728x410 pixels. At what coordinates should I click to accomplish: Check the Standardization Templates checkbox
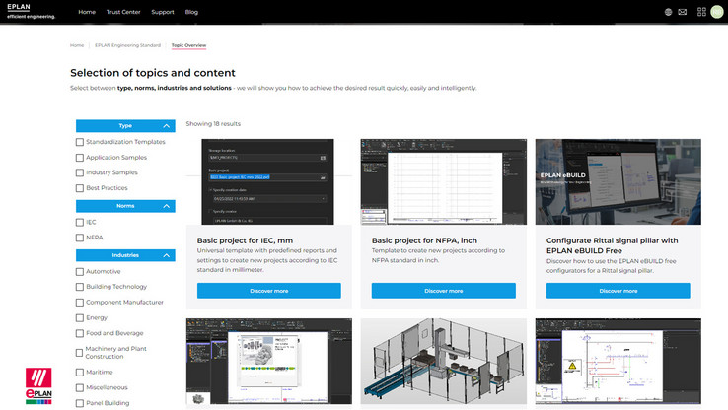[x=80, y=142]
